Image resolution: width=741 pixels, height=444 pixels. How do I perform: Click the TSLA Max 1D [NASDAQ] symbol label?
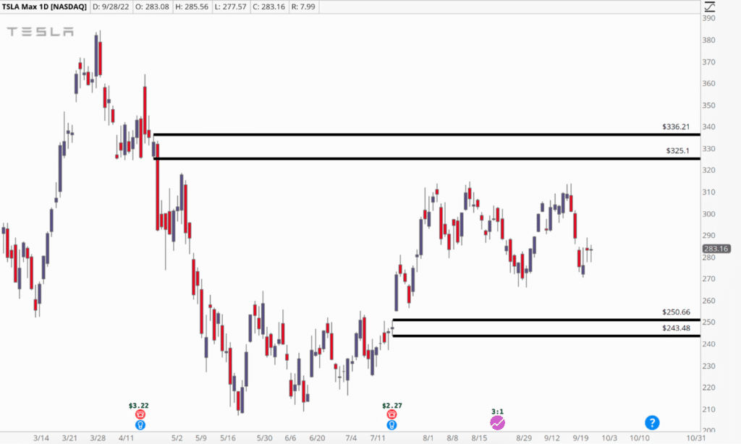(44, 7)
